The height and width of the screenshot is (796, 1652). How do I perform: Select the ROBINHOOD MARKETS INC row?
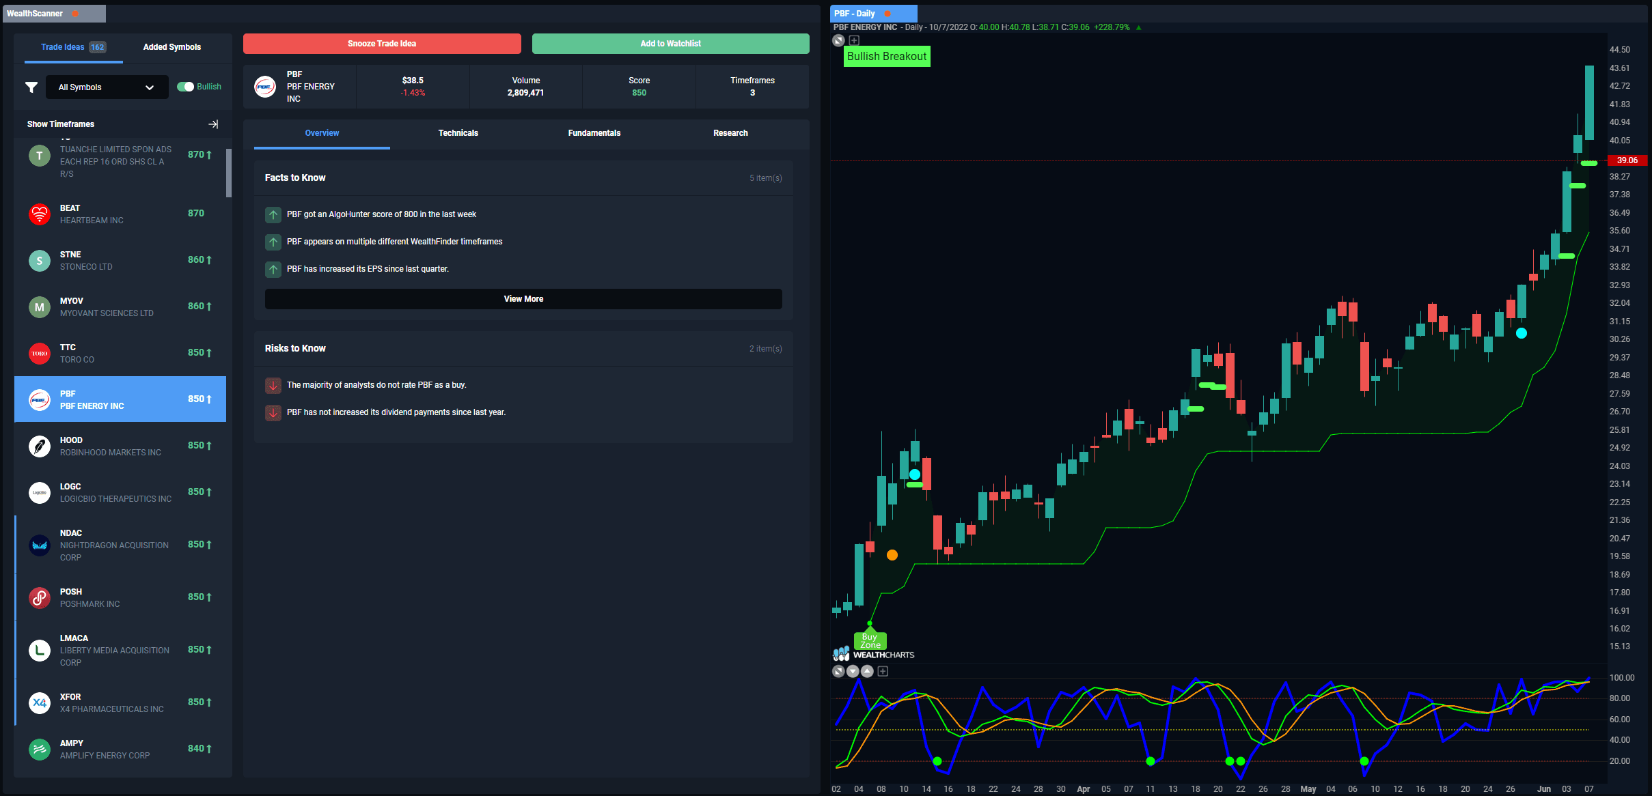pos(120,446)
